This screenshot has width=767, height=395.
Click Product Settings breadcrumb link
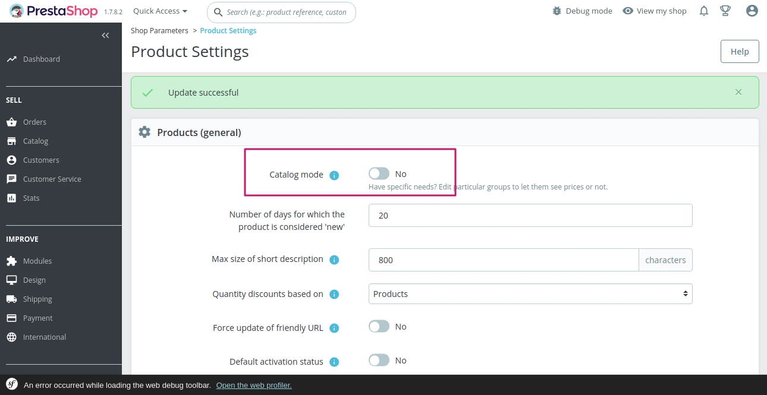click(228, 30)
